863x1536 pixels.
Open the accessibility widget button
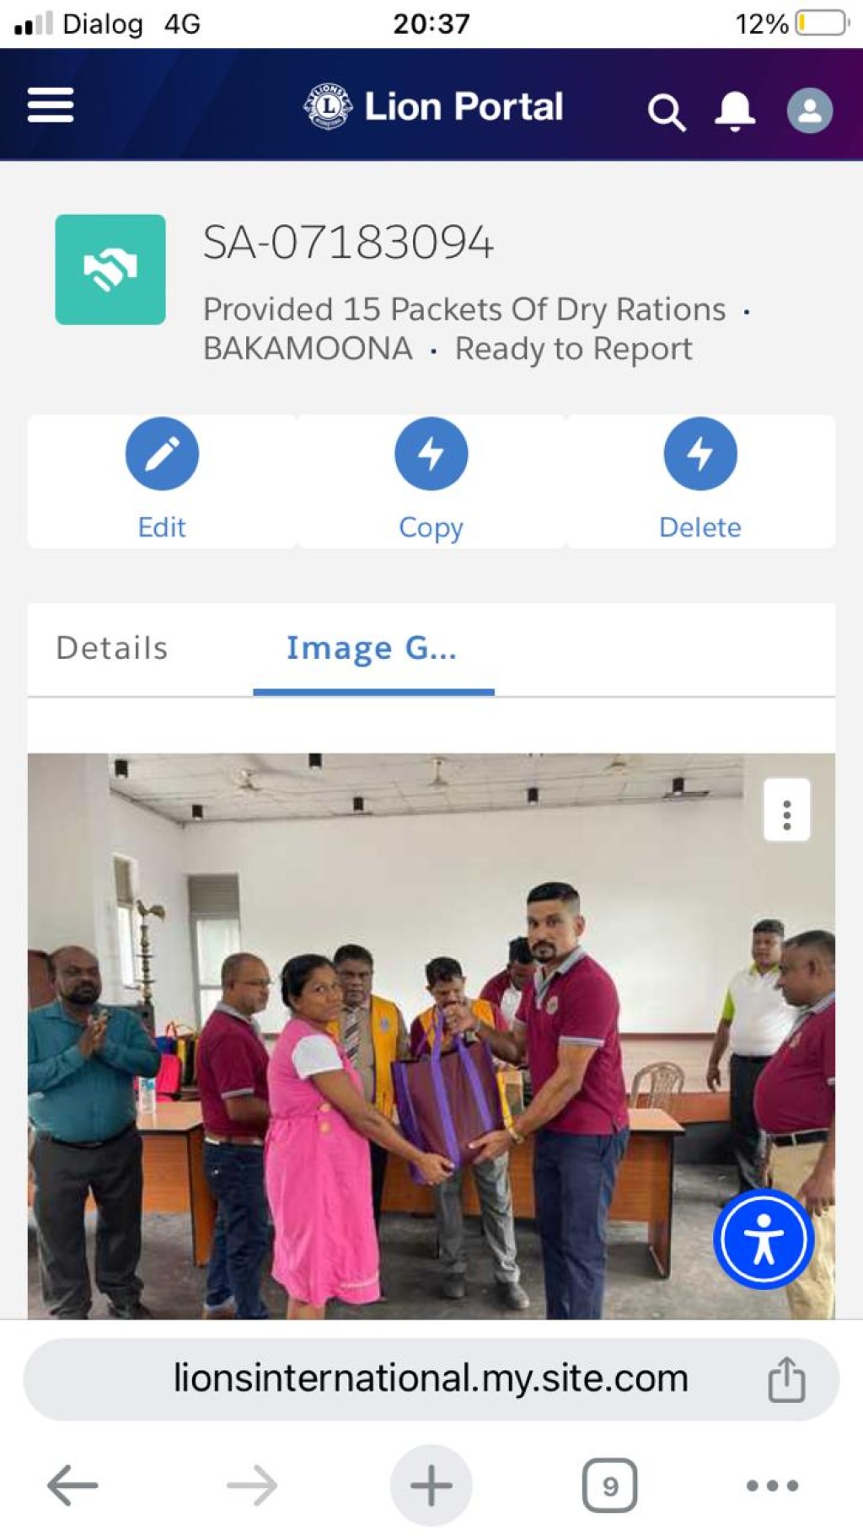coord(764,1239)
